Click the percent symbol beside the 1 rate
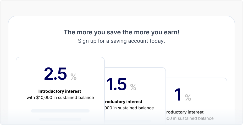 pyautogui.click(x=188, y=98)
